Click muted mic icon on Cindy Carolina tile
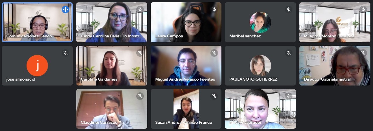 click(x=140, y=10)
